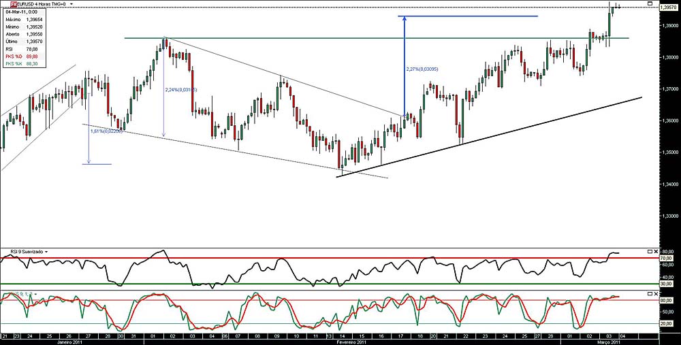Click date 18 on the time axis
The height and width of the screenshot is (345, 681).
coord(419,336)
